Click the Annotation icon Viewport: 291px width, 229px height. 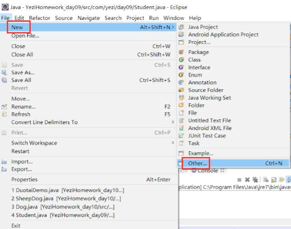click(181, 82)
